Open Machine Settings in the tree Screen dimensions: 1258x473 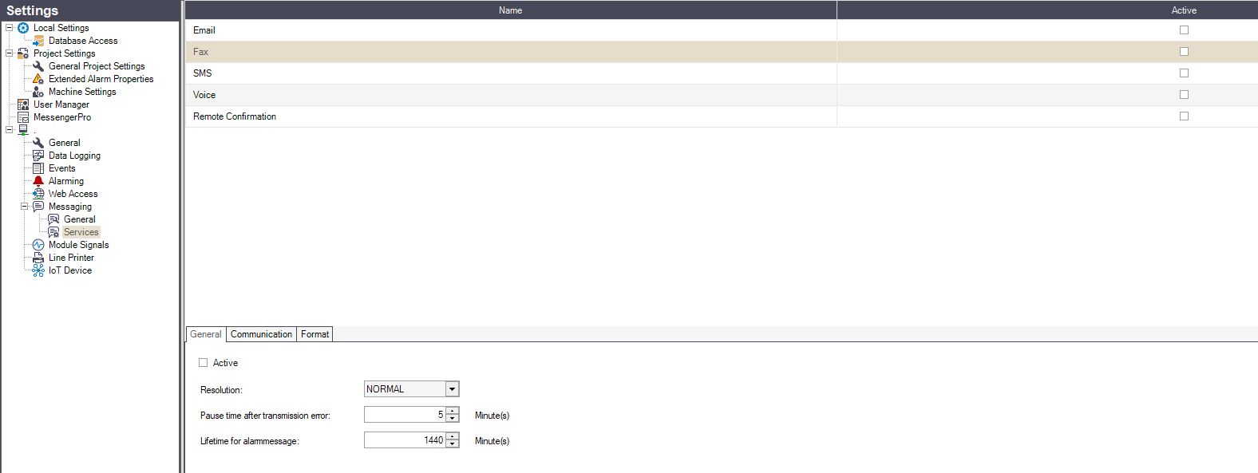click(82, 92)
